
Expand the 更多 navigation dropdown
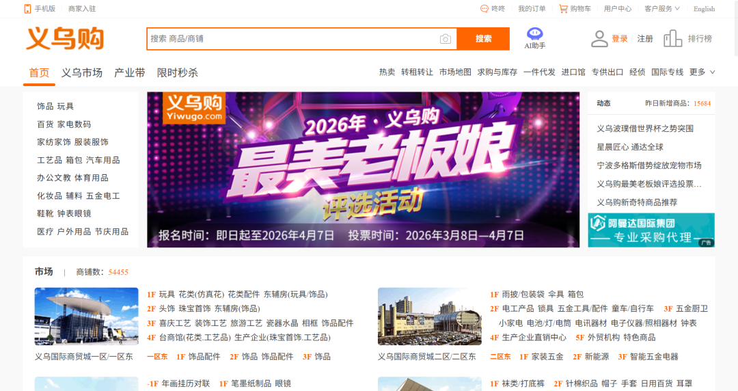click(x=702, y=72)
